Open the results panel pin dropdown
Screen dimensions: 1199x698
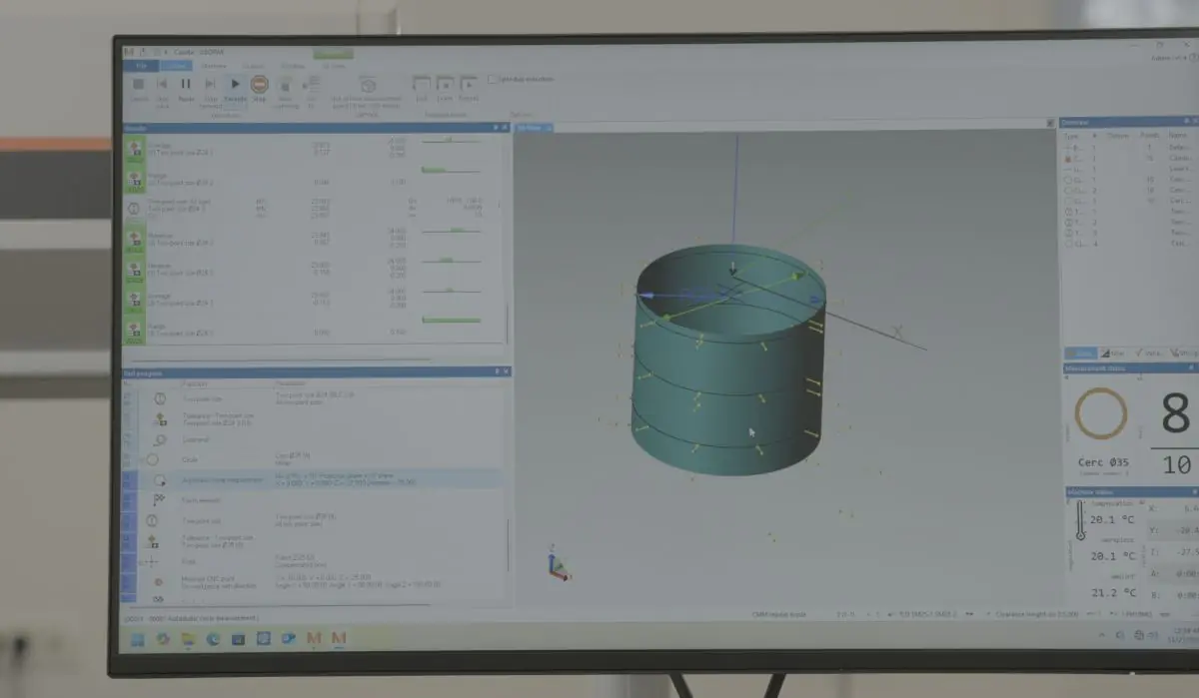[496, 128]
